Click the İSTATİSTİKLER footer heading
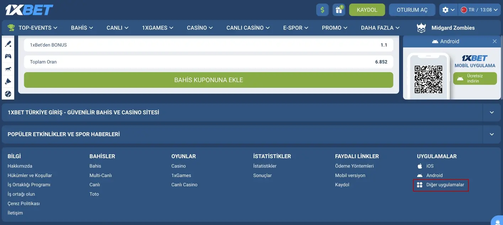This screenshot has height=225, width=503. click(x=272, y=156)
